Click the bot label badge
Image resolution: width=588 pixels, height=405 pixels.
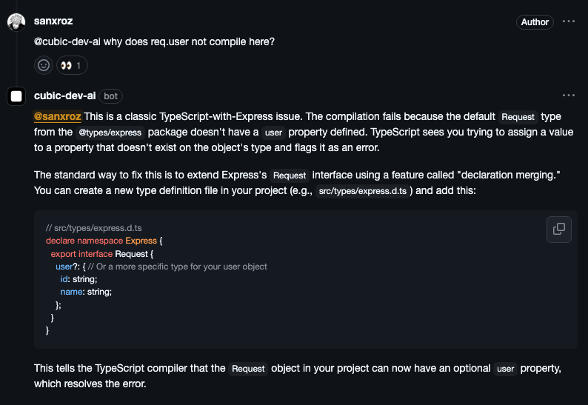(x=110, y=96)
